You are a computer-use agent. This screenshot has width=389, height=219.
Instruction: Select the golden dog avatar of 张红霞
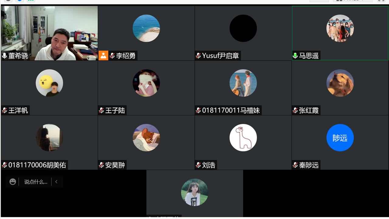point(340,83)
